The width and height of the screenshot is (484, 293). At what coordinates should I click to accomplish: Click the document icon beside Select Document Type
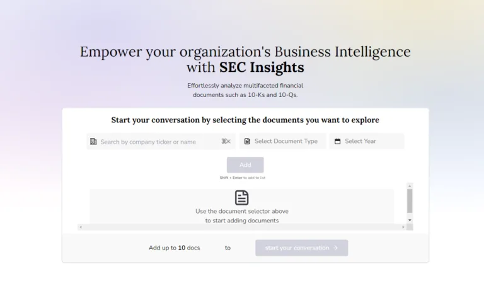pyautogui.click(x=247, y=141)
